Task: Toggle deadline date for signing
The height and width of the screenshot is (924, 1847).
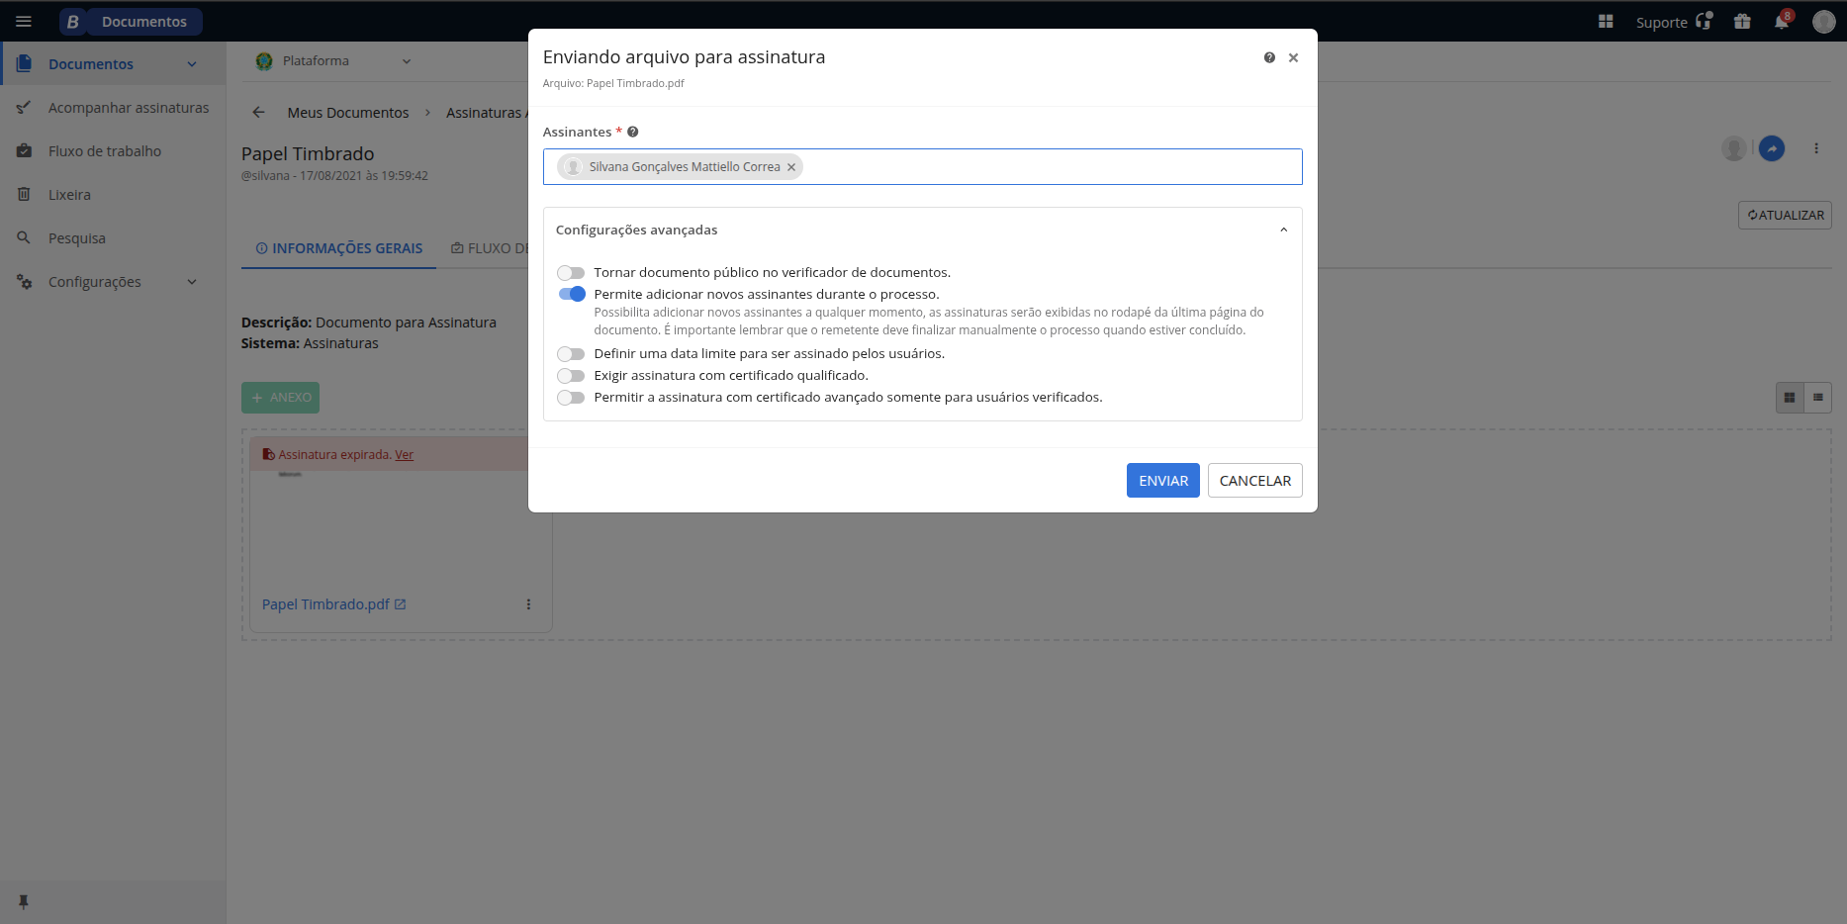Action: point(571,354)
